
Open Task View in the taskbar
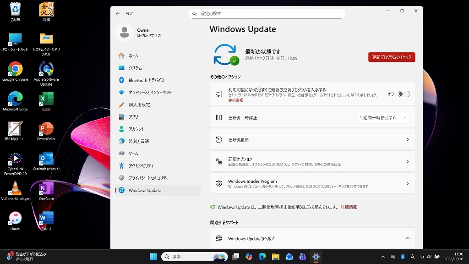coord(236,257)
